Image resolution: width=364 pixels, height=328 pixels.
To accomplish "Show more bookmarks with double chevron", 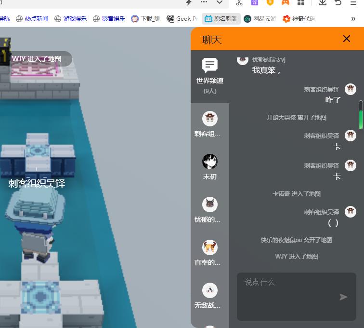I will pyautogui.click(x=353, y=19).
